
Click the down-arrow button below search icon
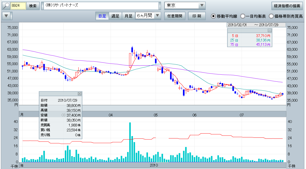7,16
